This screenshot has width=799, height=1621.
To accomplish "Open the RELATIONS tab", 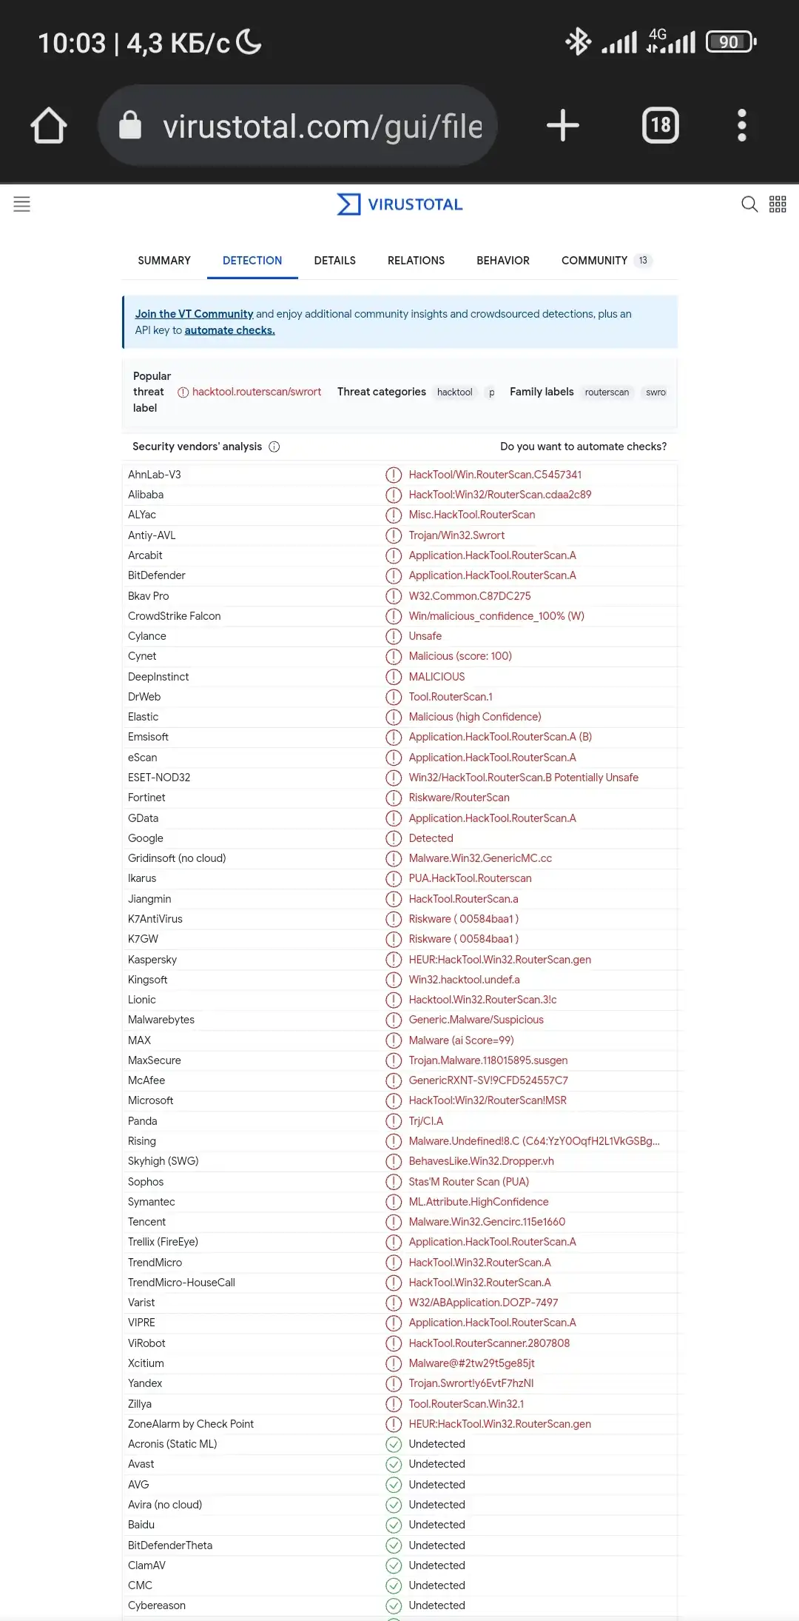I will pyautogui.click(x=416, y=261).
